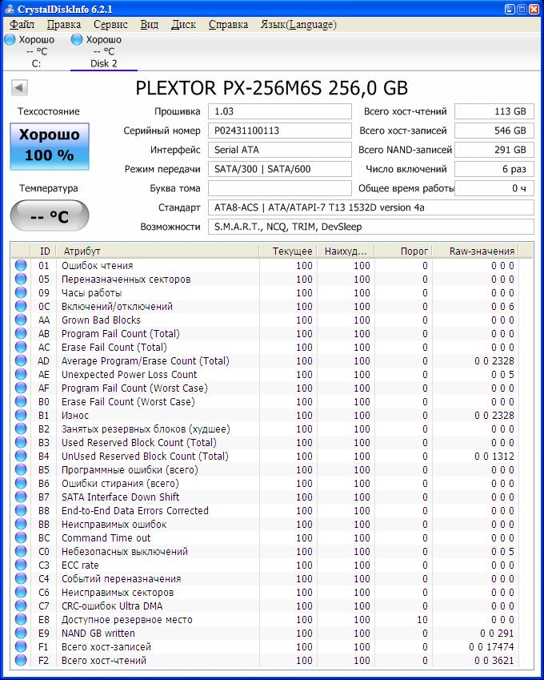Select the Событий переназначения attribute text
Viewport: 544px width, 680px height.
tap(122, 578)
